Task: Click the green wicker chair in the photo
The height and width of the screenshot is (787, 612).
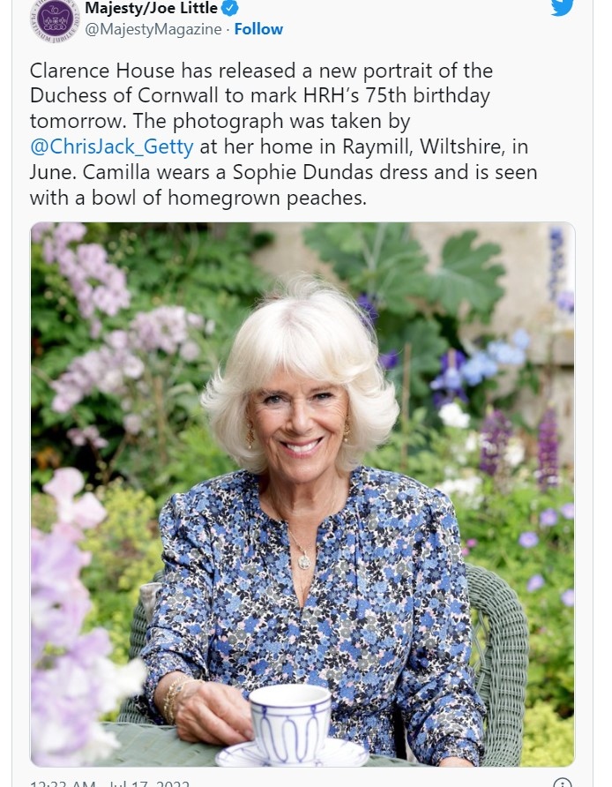Action: tap(496, 663)
